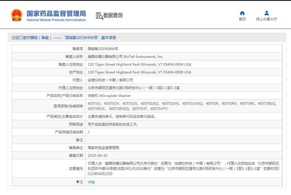Click the 网上办事大厅 person icon
This screenshot has width=291, height=195.
tap(266, 13)
